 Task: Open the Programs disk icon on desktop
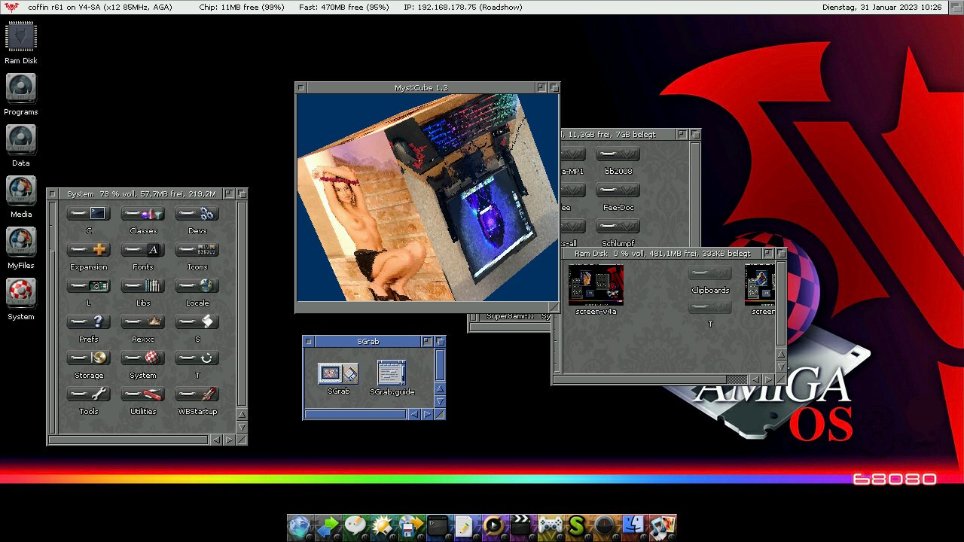pos(20,87)
